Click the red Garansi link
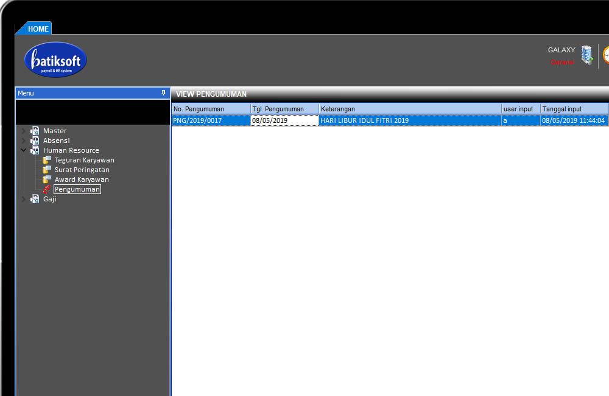This screenshot has height=396, width=609. (561, 62)
